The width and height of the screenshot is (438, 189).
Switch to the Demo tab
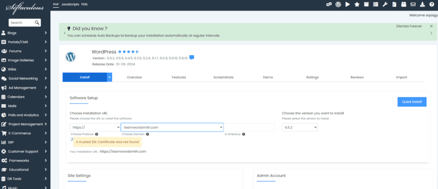coord(268,77)
